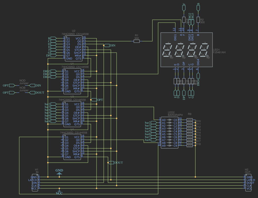Viewport: 258px width, 198px height.
Task: Select the H1 IN header connector
Action: click(x=35, y=183)
